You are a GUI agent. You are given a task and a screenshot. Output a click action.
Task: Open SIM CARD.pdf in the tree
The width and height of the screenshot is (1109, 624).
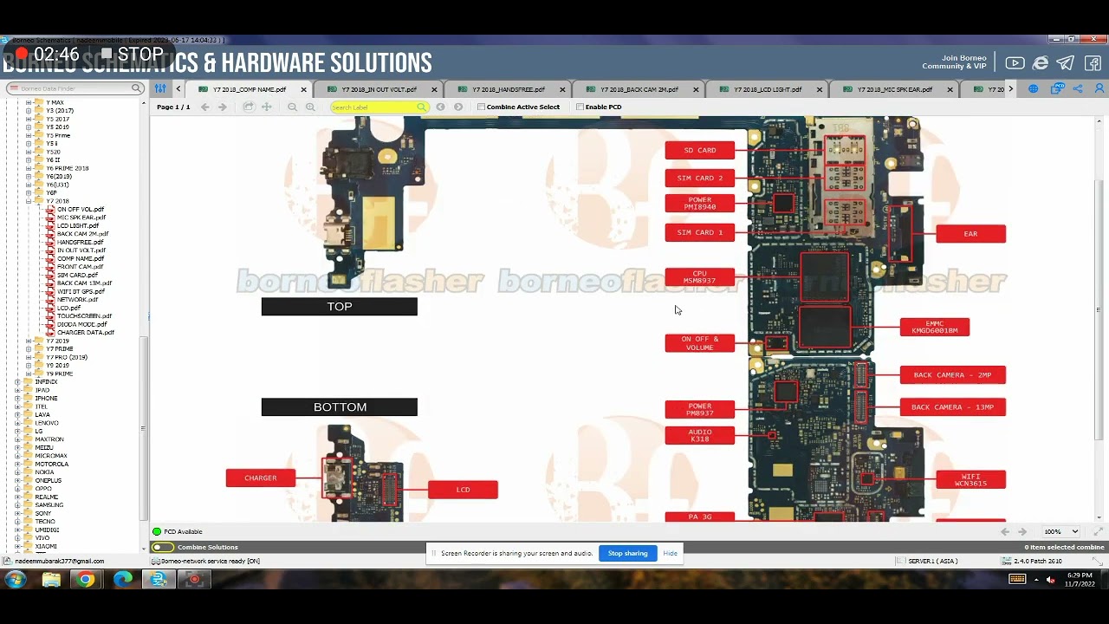click(77, 275)
